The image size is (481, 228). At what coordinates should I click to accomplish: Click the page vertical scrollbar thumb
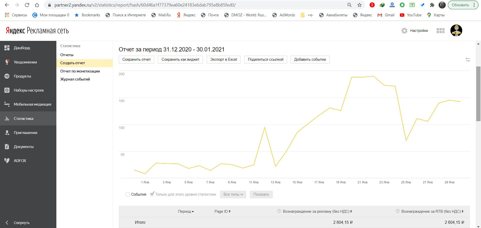point(478,94)
